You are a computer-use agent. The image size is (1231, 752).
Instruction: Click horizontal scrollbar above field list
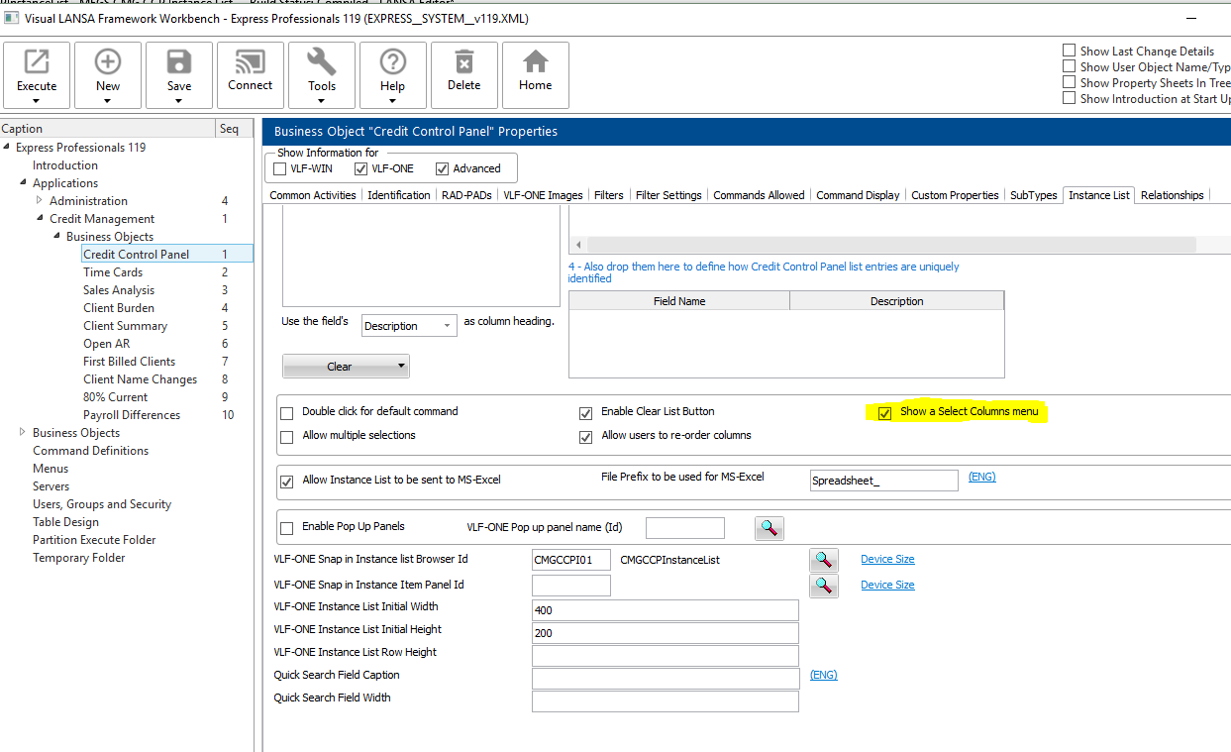[891, 244]
